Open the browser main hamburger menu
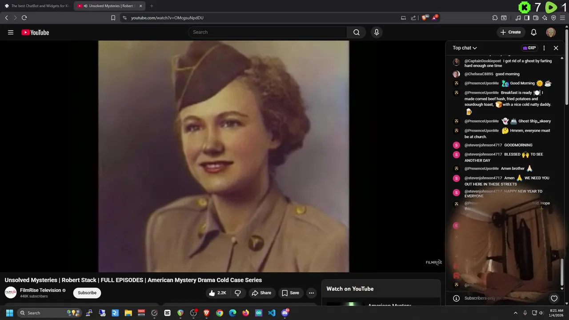 click(x=562, y=18)
